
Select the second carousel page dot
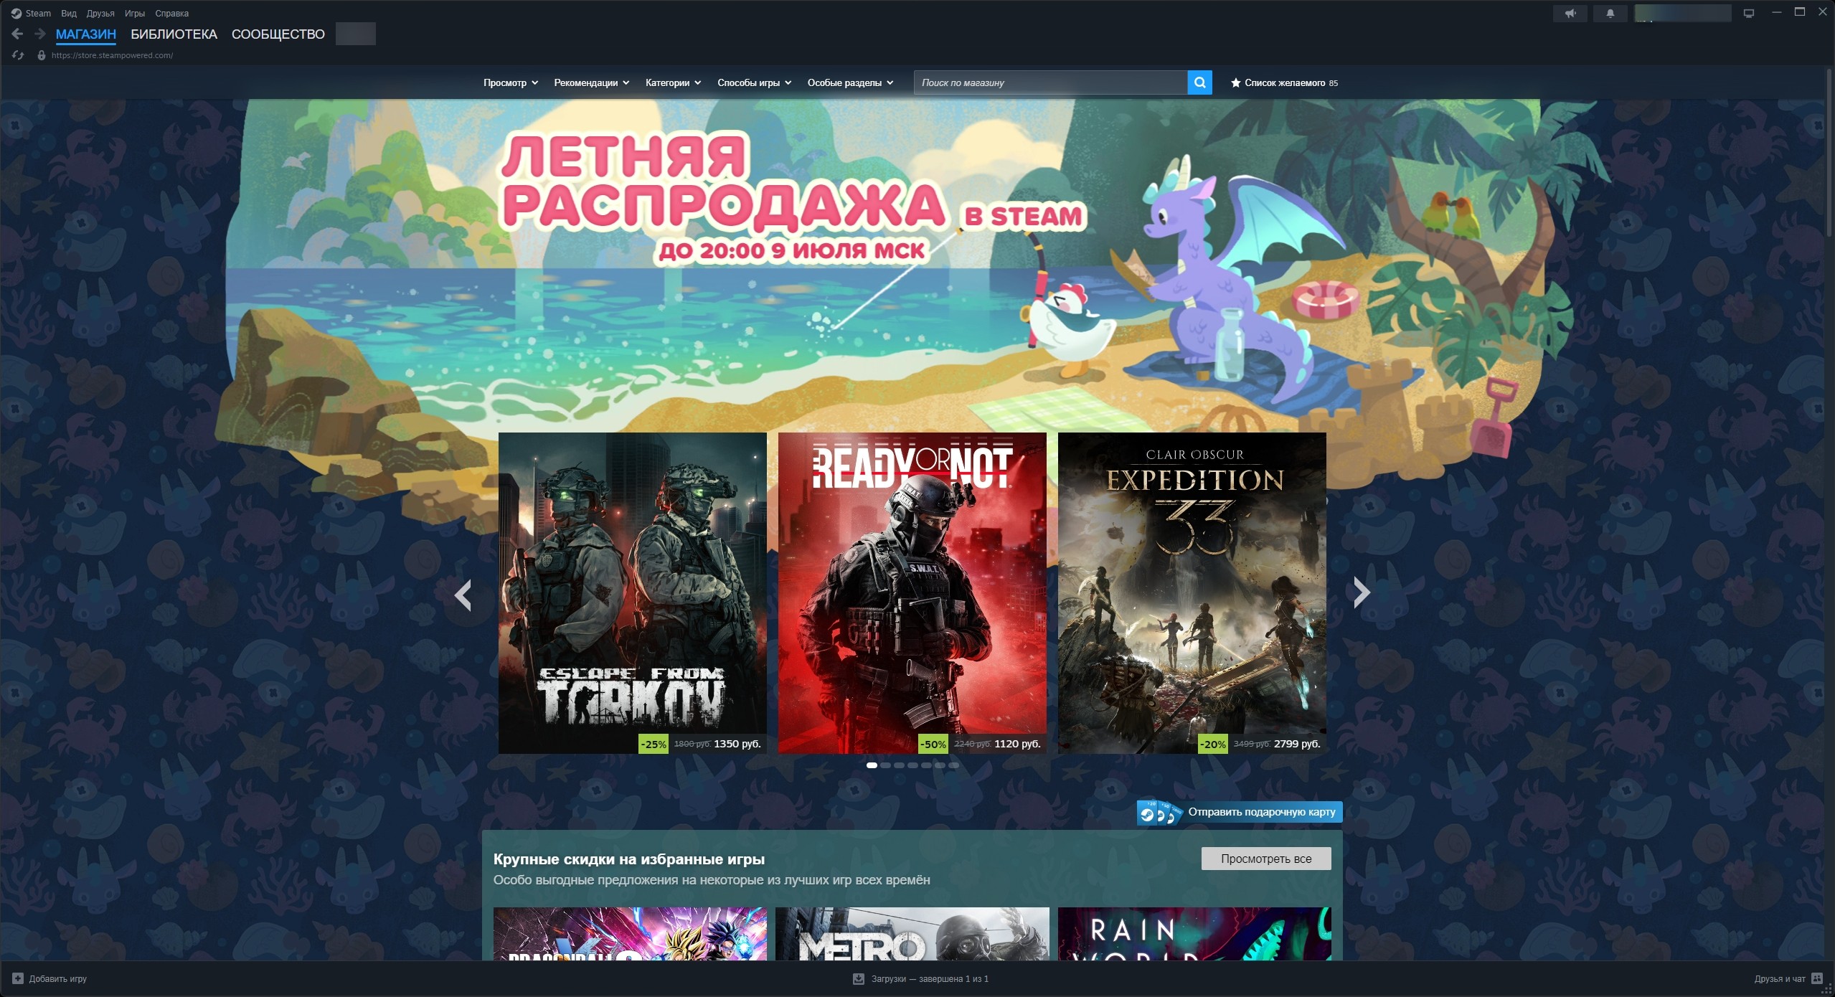tap(885, 765)
